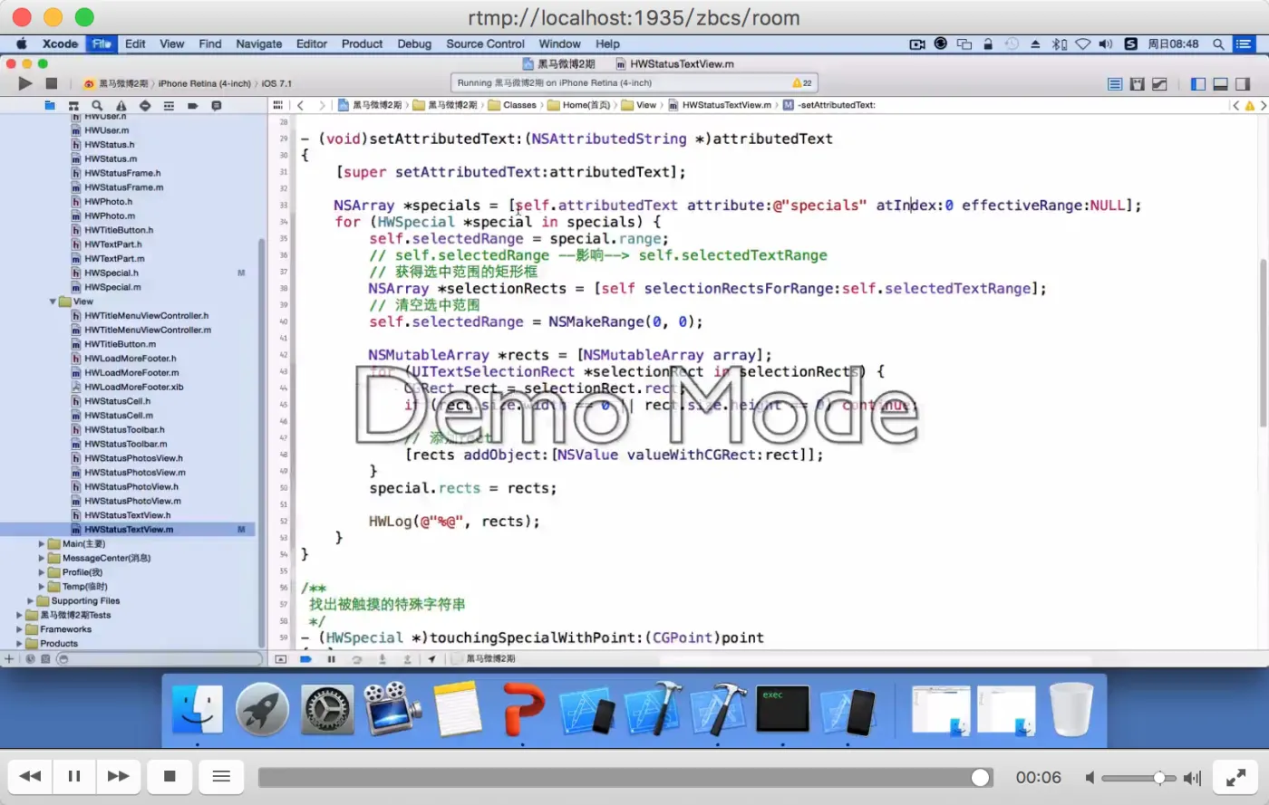Select HWStatusCell.m in file list
1269x805 pixels.
click(x=117, y=416)
